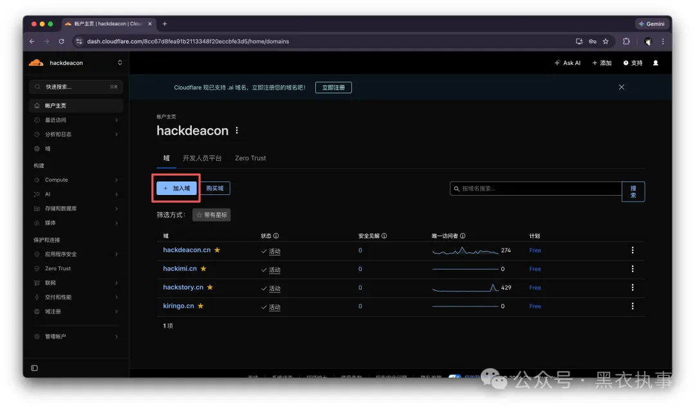Viewport: 695px width, 408px height.
Task: Click the Cloudflare logo in sidebar
Action: (36, 62)
